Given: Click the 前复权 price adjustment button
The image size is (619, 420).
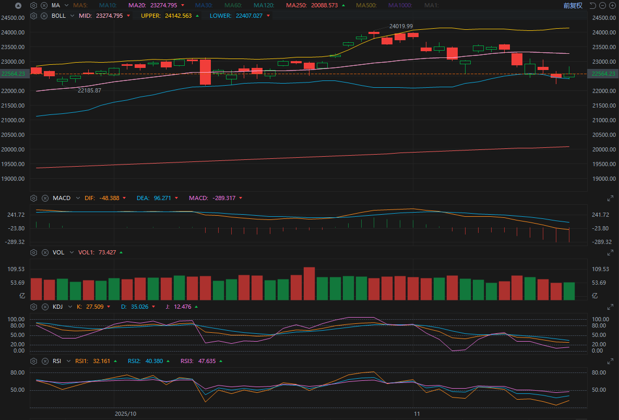Looking at the screenshot, I should pyautogui.click(x=573, y=6).
